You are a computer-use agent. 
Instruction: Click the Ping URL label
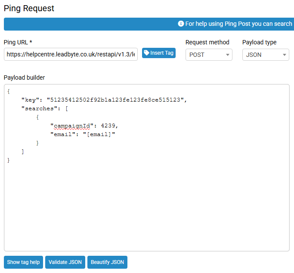[x=18, y=42]
